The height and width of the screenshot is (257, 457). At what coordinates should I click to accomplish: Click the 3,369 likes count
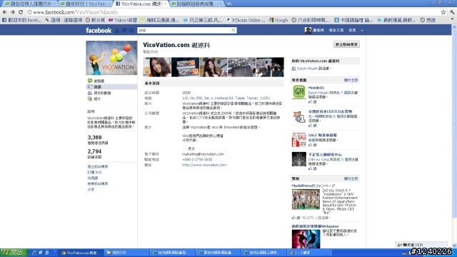click(x=95, y=138)
